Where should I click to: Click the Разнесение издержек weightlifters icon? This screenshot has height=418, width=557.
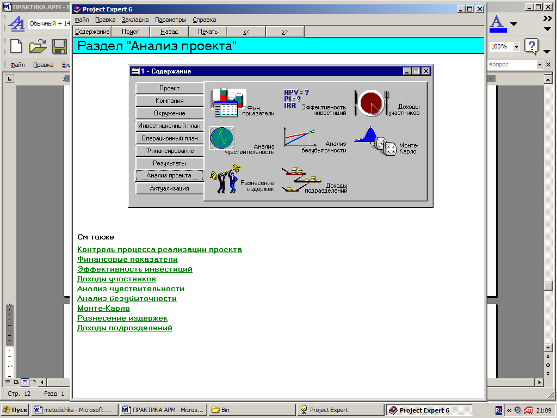[x=225, y=179]
